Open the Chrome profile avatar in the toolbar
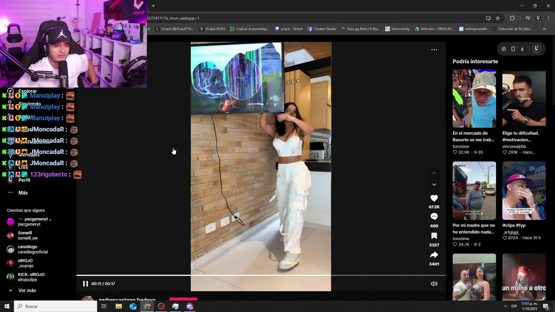The width and height of the screenshot is (555, 312). point(538,18)
